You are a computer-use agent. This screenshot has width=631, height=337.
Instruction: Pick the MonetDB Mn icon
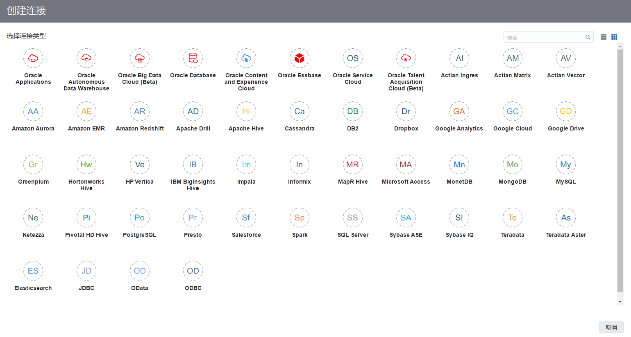coord(459,164)
